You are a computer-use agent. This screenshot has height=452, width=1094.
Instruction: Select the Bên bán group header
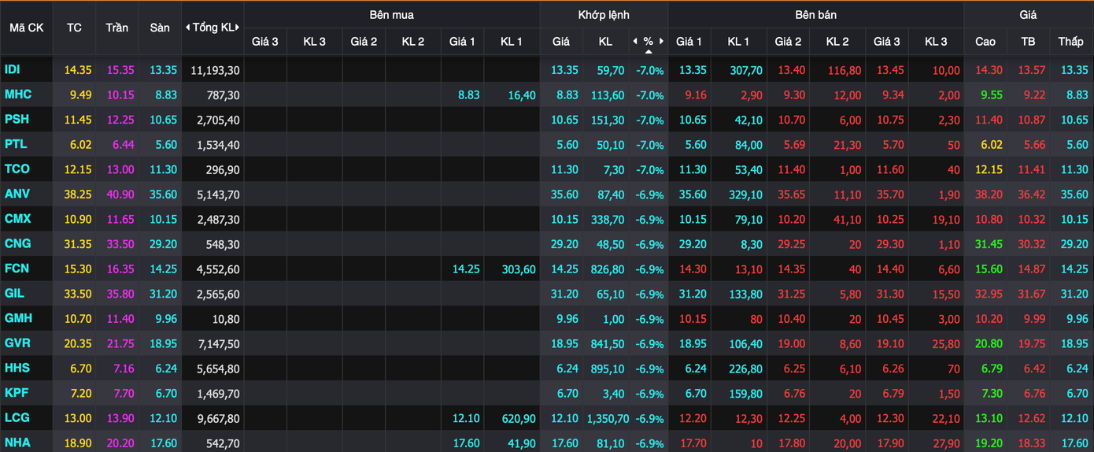pyautogui.click(x=815, y=15)
